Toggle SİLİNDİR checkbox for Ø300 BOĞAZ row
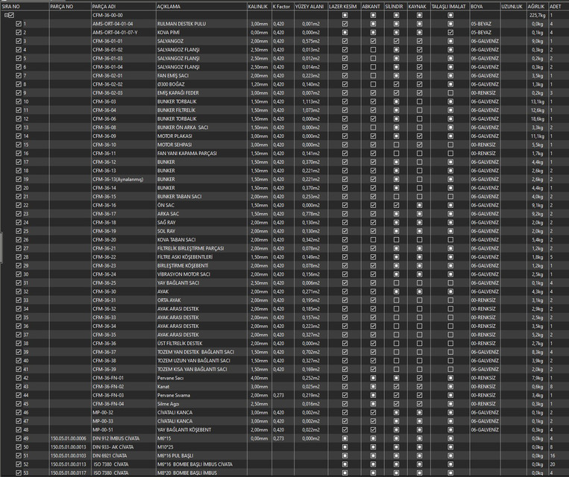 click(x=396, y=84)
